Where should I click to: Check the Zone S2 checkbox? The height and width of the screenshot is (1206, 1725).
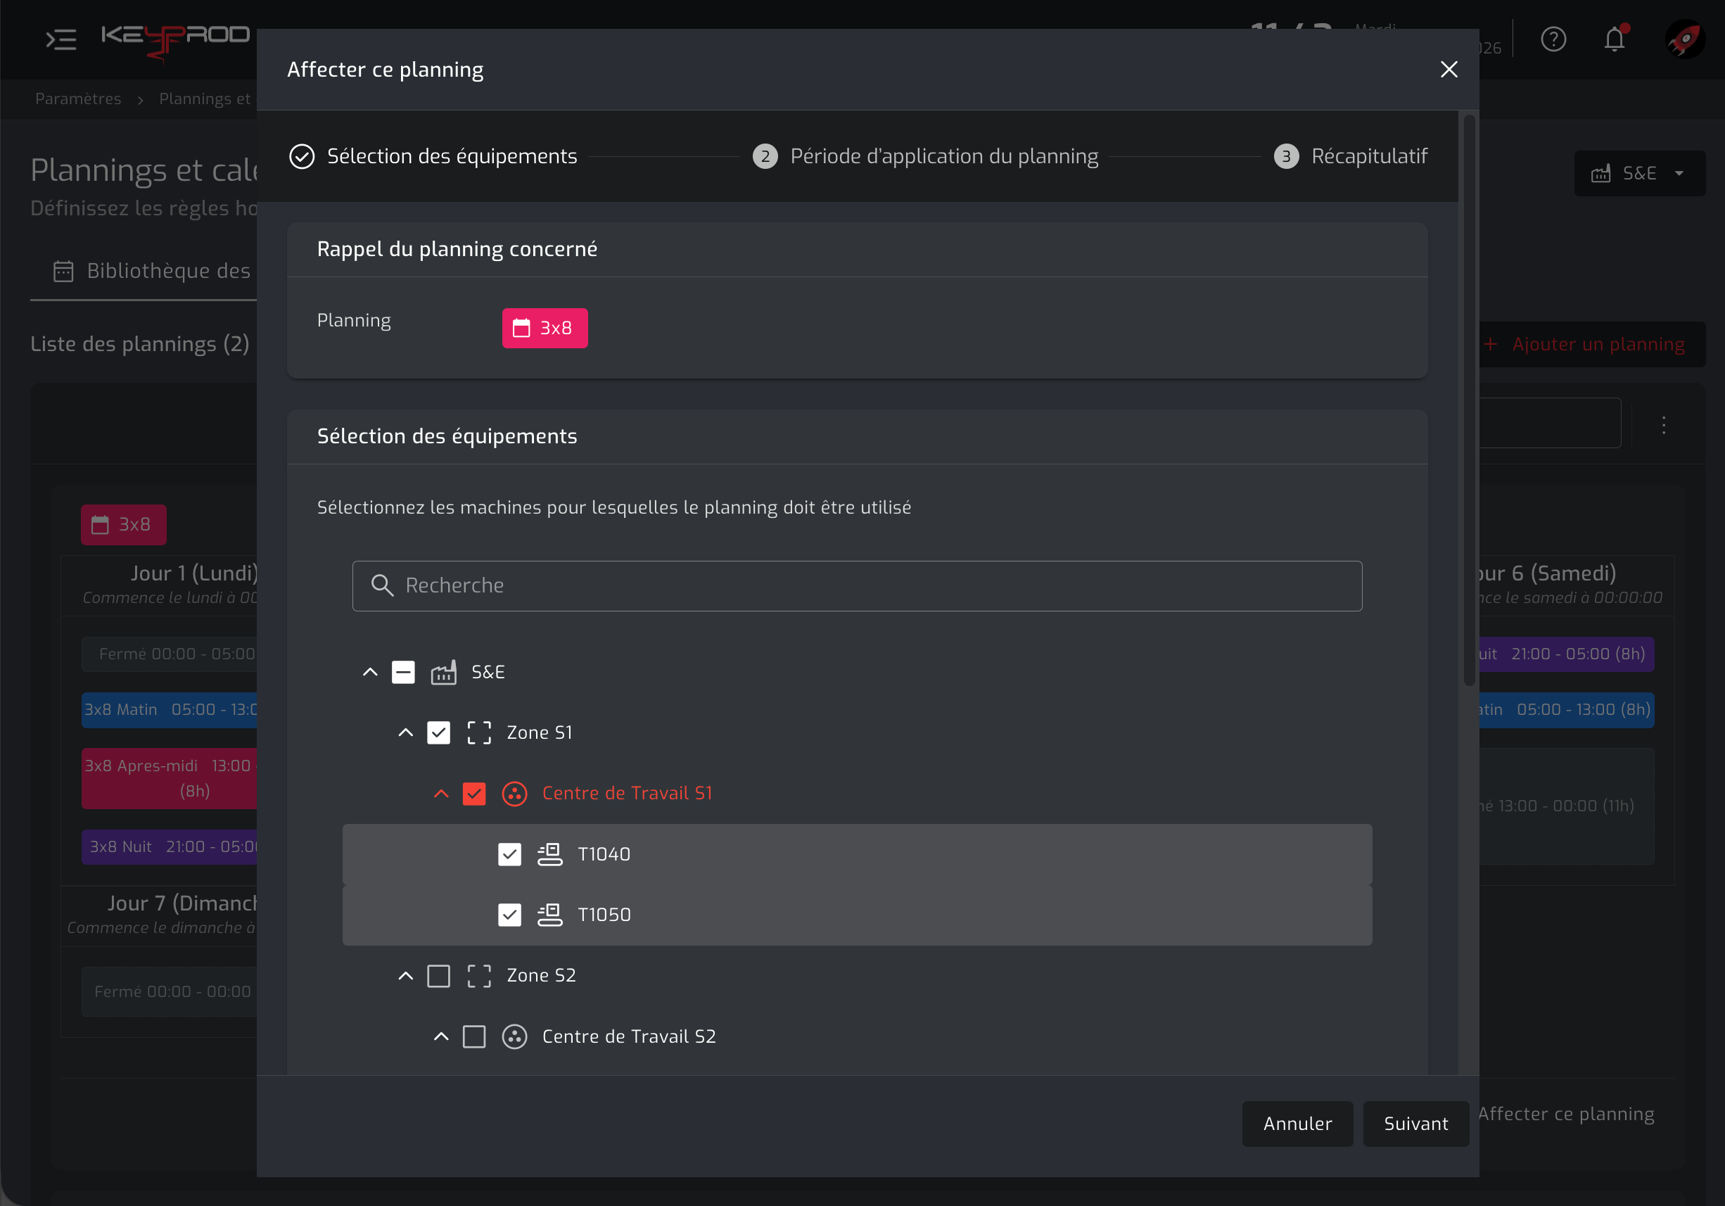click(439, 975)
